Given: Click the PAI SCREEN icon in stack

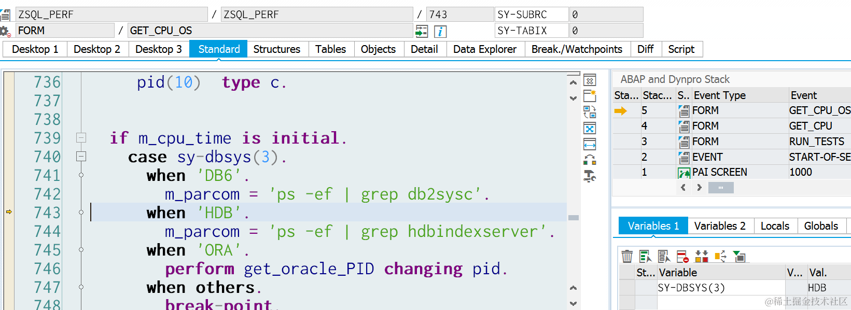Looking at the screenshot, I should (x=684, y=173).
